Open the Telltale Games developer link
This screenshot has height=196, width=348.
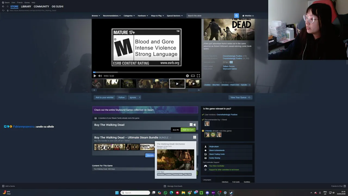pyautogui.click(x=229, y=66)
